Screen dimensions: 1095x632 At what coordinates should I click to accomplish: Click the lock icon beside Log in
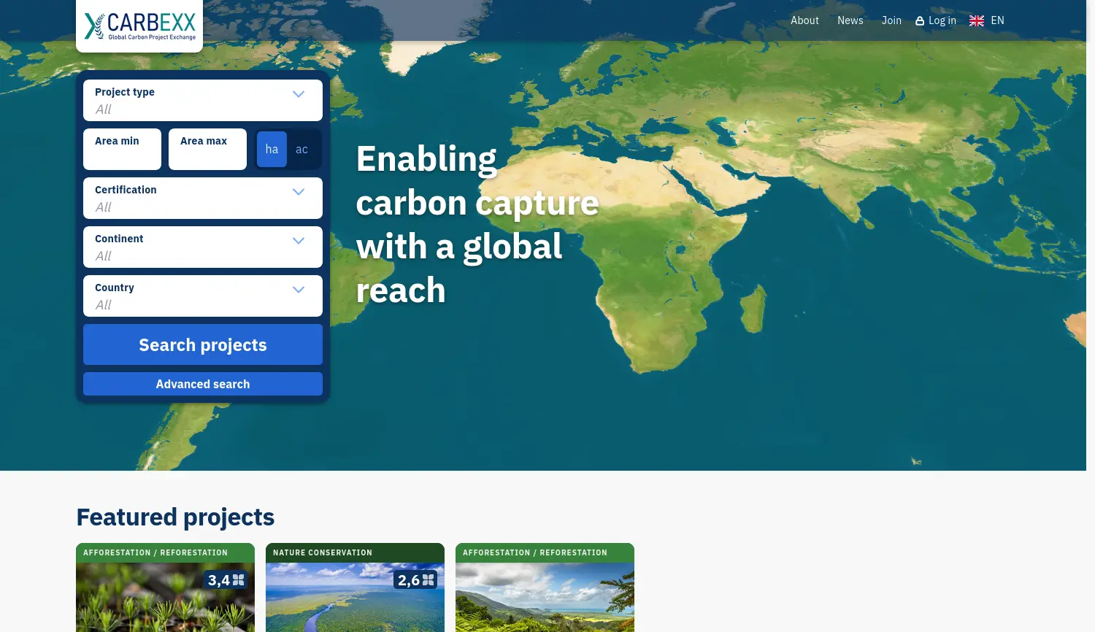tap(920, 21)
